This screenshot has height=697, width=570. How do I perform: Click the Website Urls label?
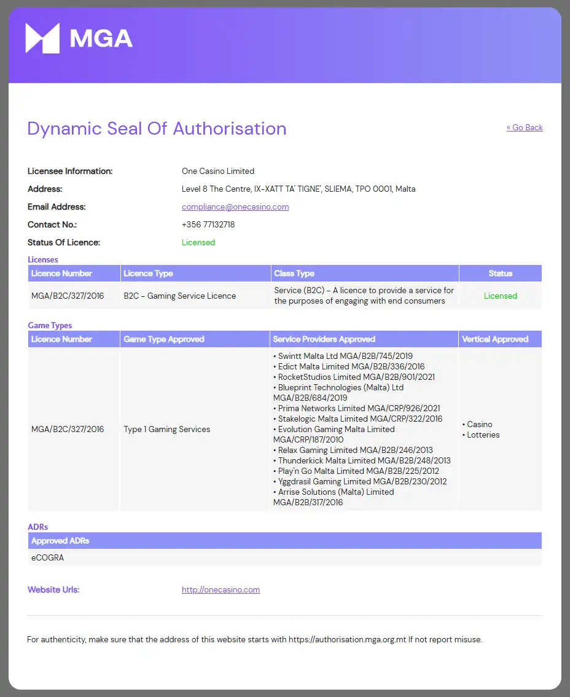click(x=53, y=589)
